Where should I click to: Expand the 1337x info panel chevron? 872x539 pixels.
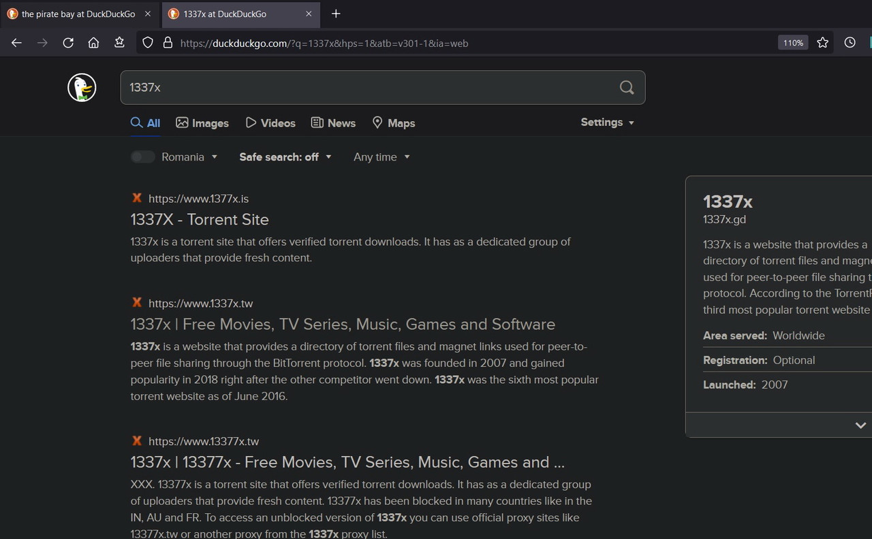(860, 425)
